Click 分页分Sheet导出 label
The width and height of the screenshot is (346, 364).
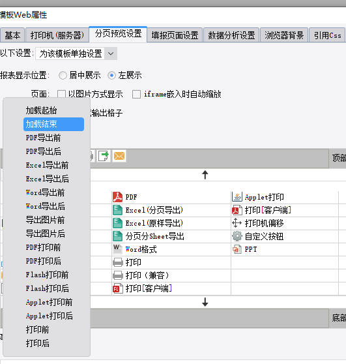coord(154,236)
